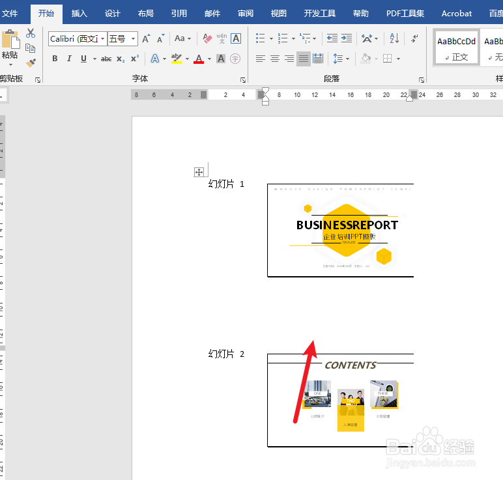This screenshot has width=503, height=480.
Task: Click the Paste clipboard icon
Action: [10, 40]
